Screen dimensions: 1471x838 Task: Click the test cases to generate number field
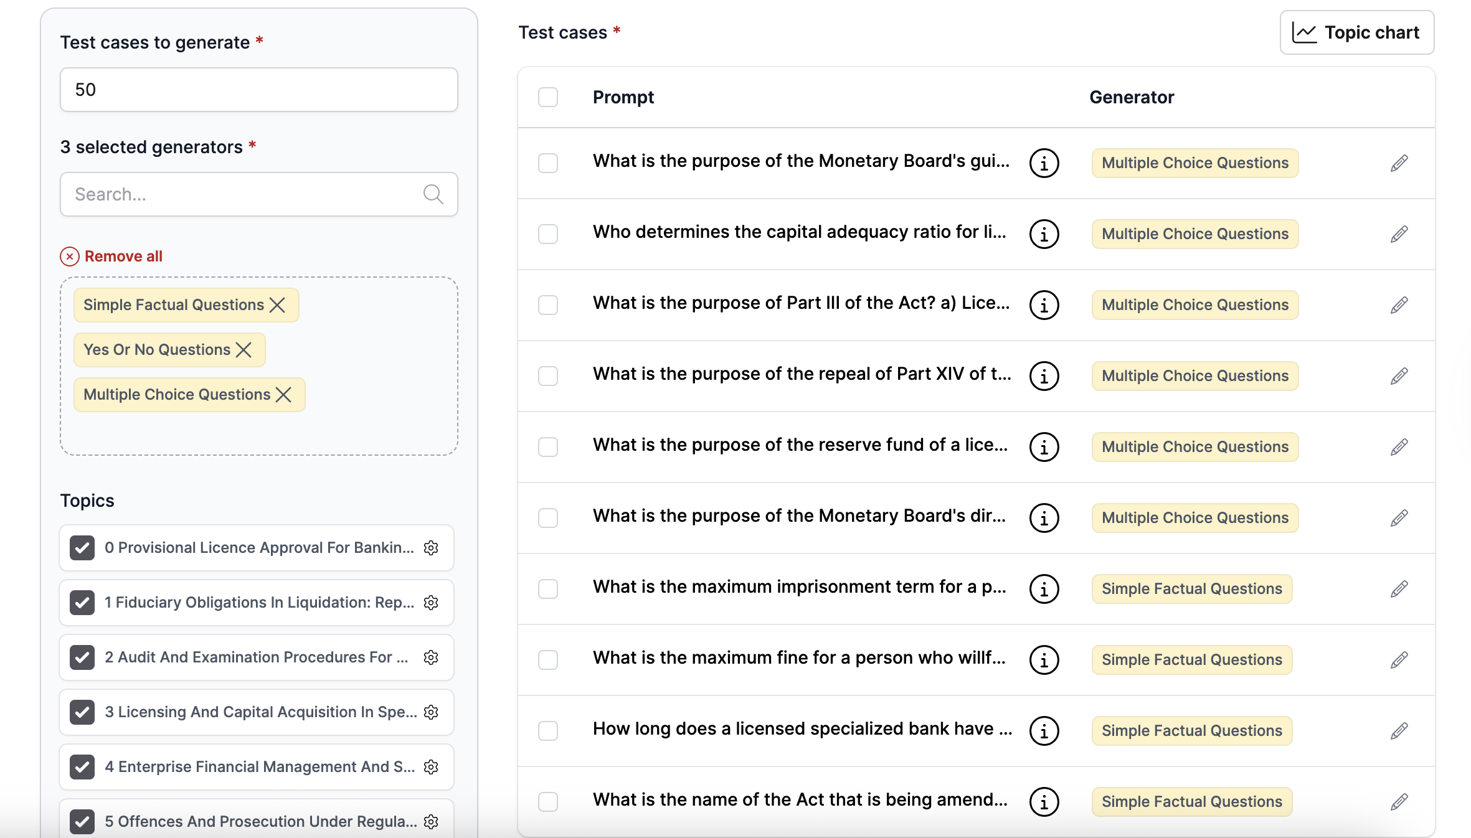(x=258, y=89)
